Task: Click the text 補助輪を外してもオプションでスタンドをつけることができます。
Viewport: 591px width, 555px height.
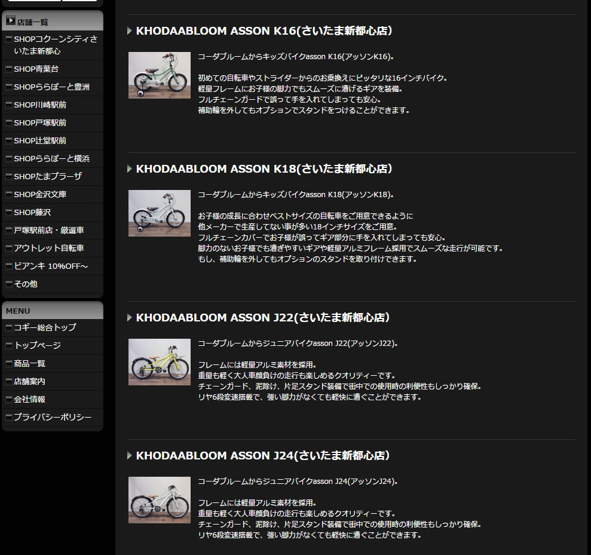Action: coord(304,111)
